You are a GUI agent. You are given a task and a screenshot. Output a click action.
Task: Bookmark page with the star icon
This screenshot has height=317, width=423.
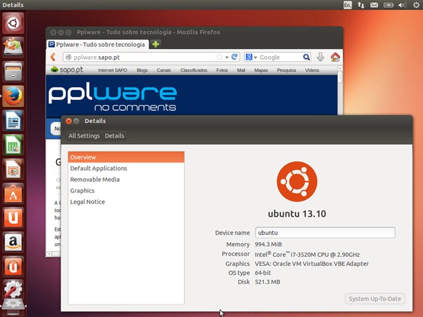(219, 57)
